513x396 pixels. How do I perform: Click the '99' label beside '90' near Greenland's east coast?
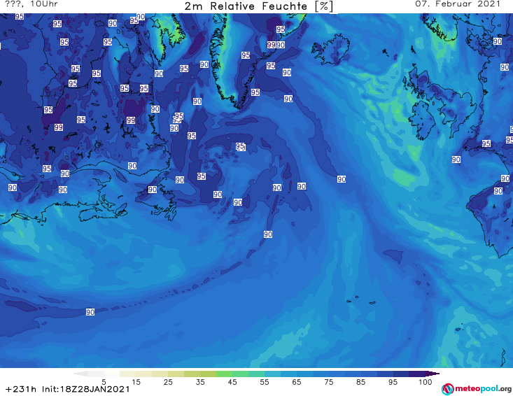coord(271,45)
